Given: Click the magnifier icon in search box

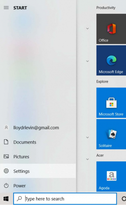Looking at the screenshot, I should pyautogui.click(x=19, y=199).
